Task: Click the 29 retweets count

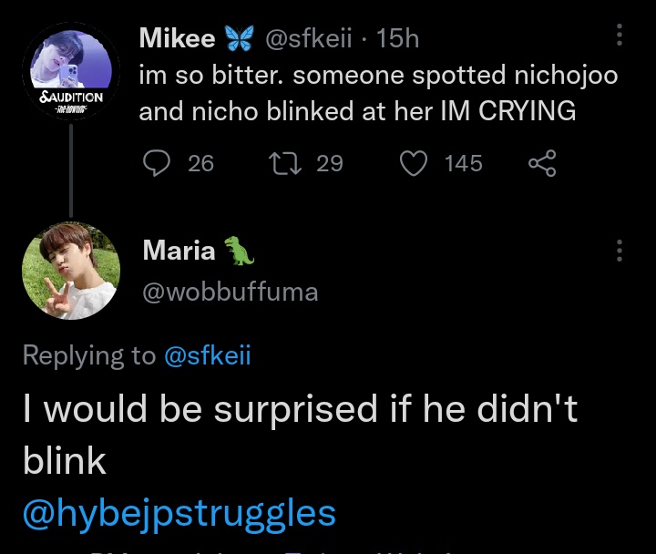Action: click(330, 163)
